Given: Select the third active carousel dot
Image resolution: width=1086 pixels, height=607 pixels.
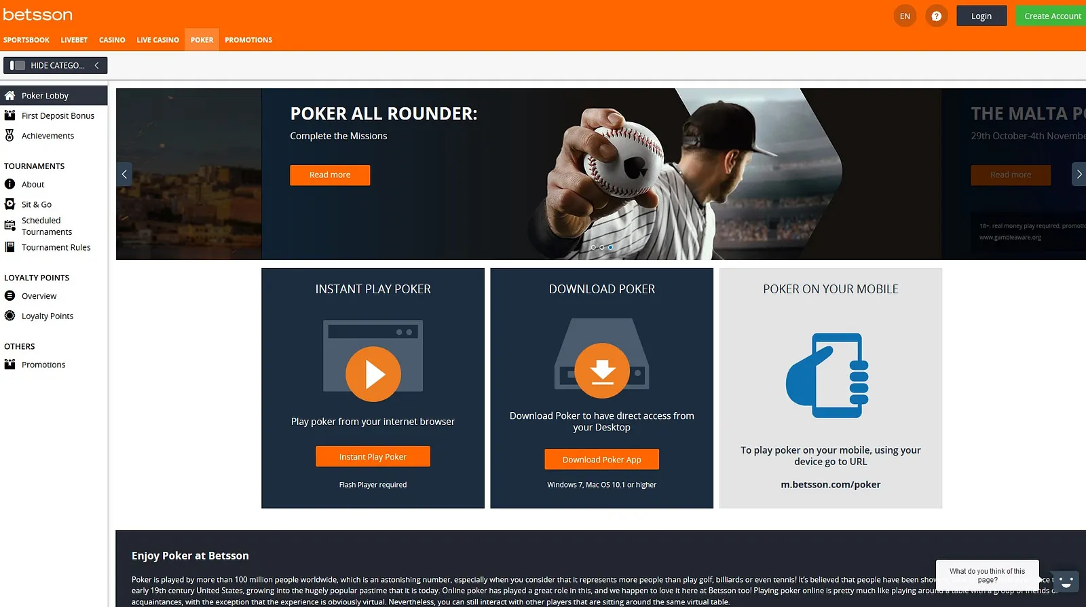Looking at the screenshot, I should (610, 248).
